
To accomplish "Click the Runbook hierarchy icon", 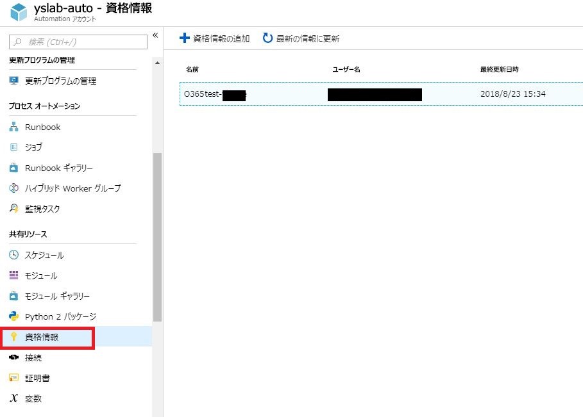I will tap(13, 127).
